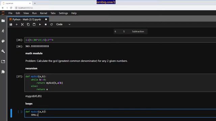
Task: Open the command palette icon in sidebar
Action: [x=3, y=41]
